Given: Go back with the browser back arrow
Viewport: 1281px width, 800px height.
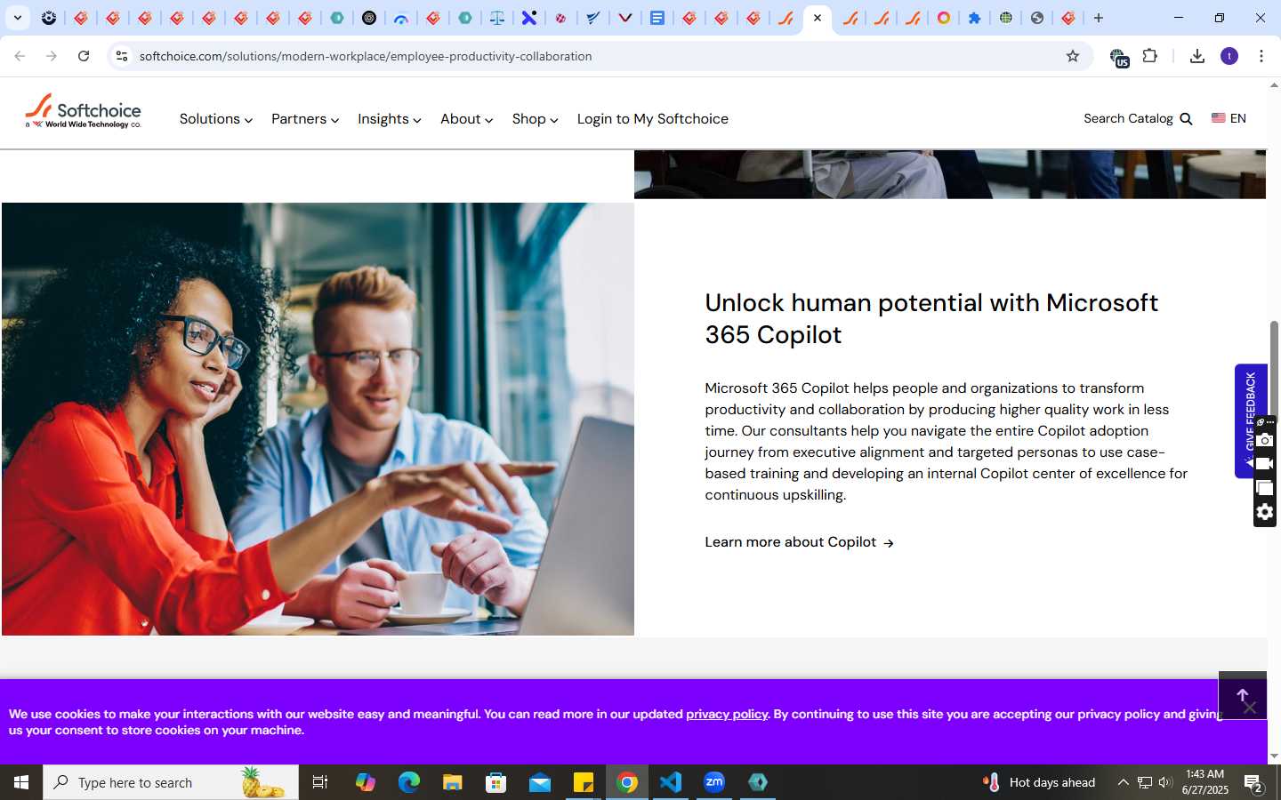Looking at the screenshot, I should tap(20, 56).
